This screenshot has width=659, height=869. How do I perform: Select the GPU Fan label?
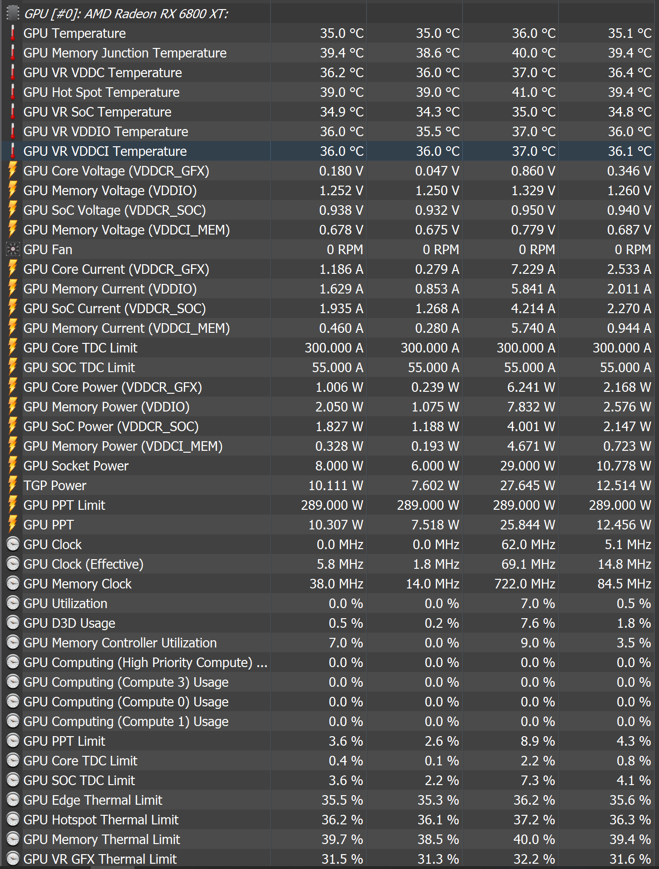pyautogui.click(x=48, y=249)
